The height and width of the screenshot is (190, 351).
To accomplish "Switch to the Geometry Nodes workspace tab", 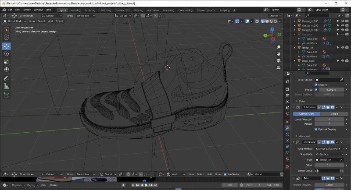I will [206, 10].
